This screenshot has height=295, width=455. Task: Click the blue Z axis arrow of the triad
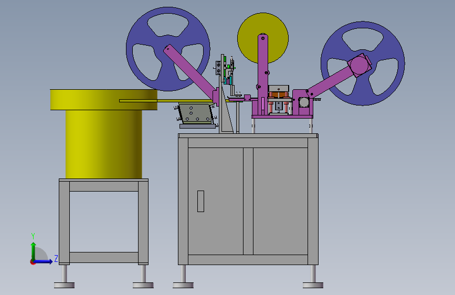(x=44, y=261)
